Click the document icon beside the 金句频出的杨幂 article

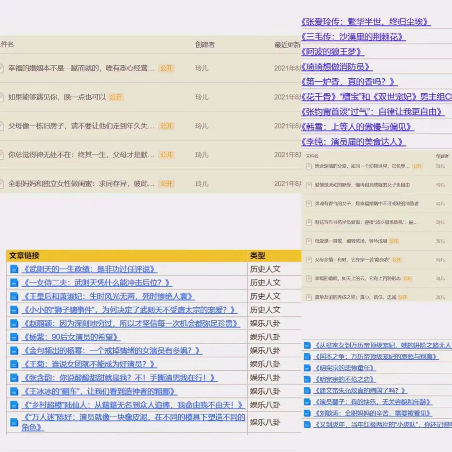(14, 351)
